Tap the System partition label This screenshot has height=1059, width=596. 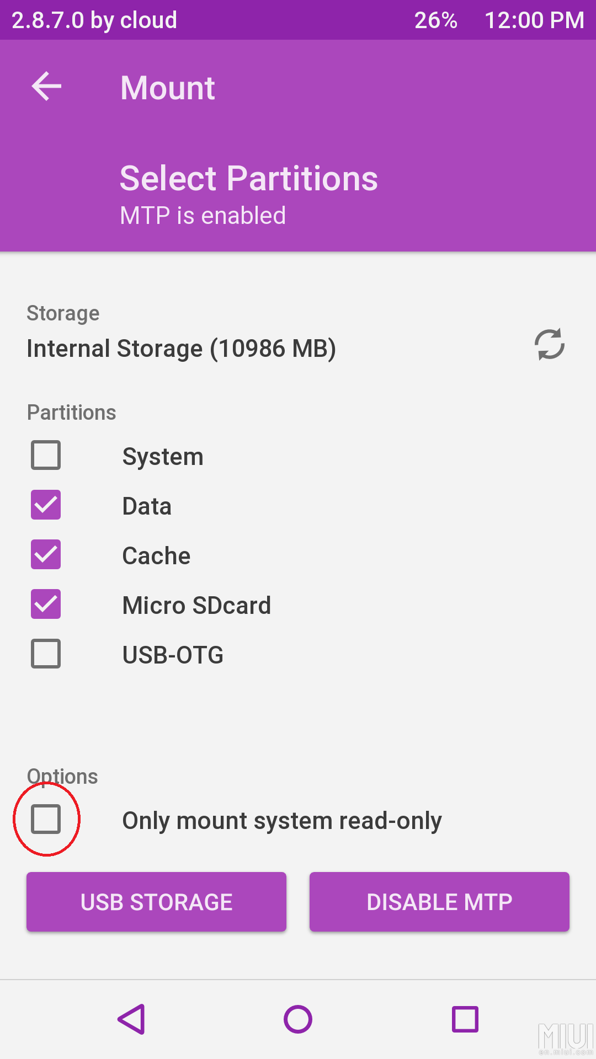[163, 457]
